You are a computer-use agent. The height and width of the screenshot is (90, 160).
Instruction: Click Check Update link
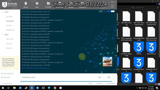coord(111,83)
